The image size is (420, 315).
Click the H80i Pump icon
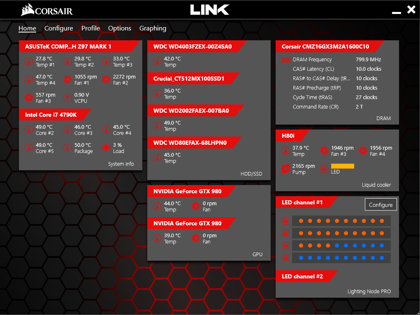click(x=285, y=169)
